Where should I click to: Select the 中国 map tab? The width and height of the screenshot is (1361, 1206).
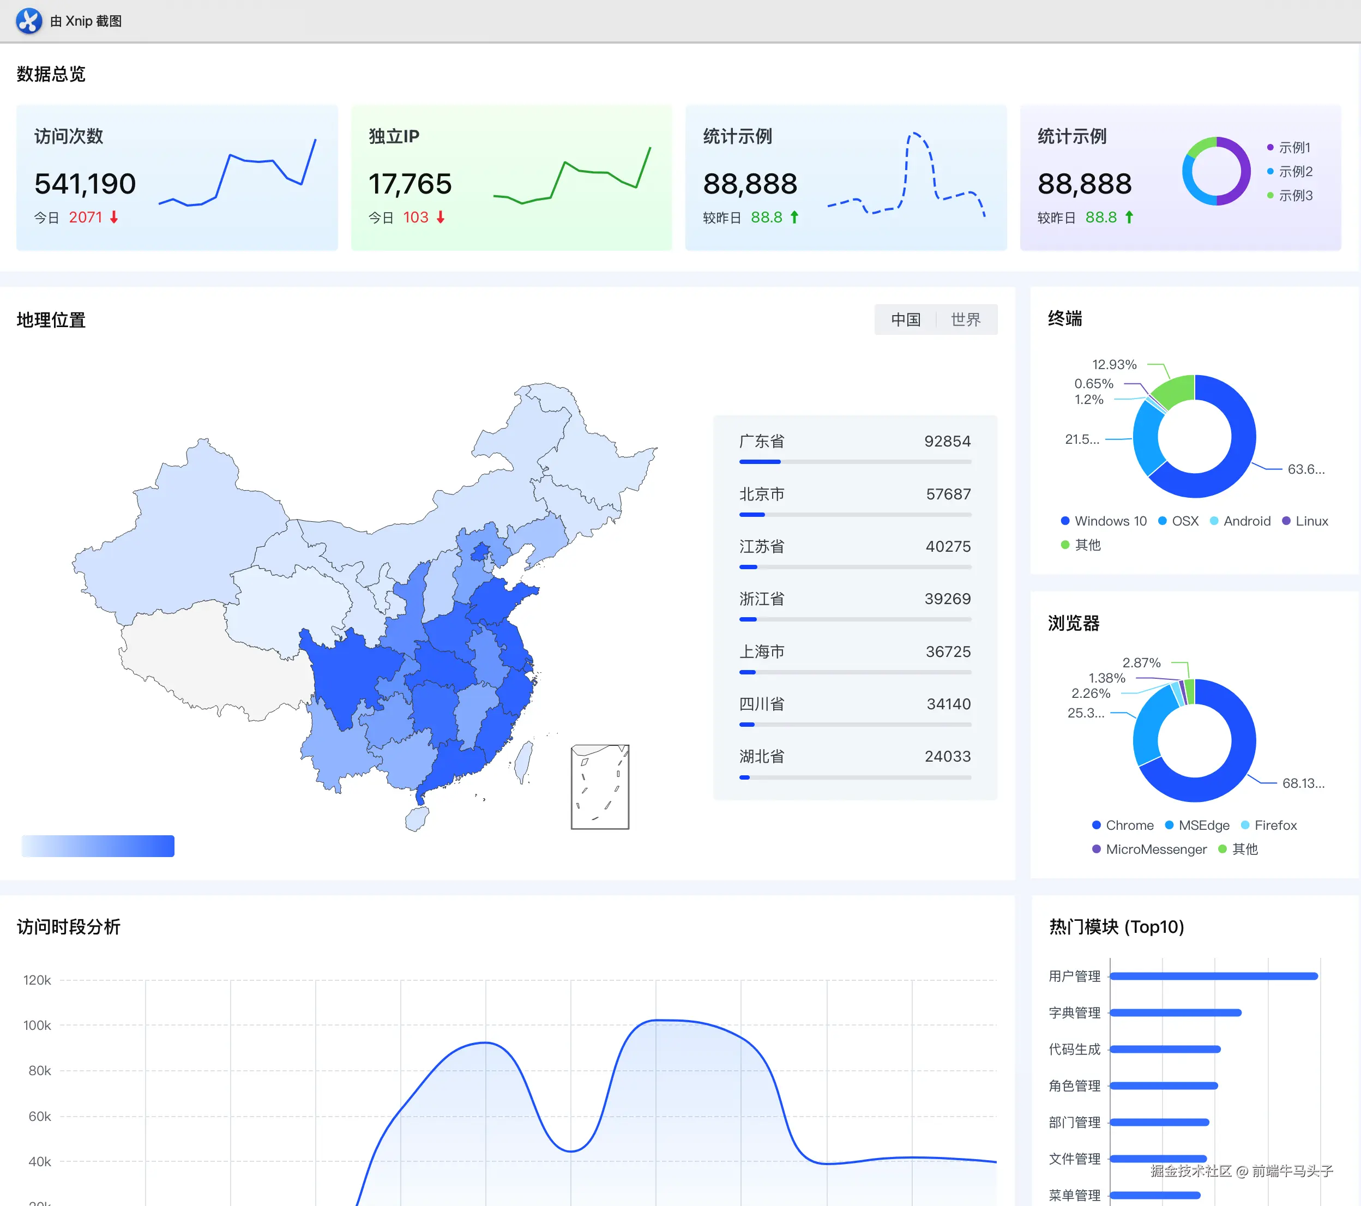click(x=906, y=319)
